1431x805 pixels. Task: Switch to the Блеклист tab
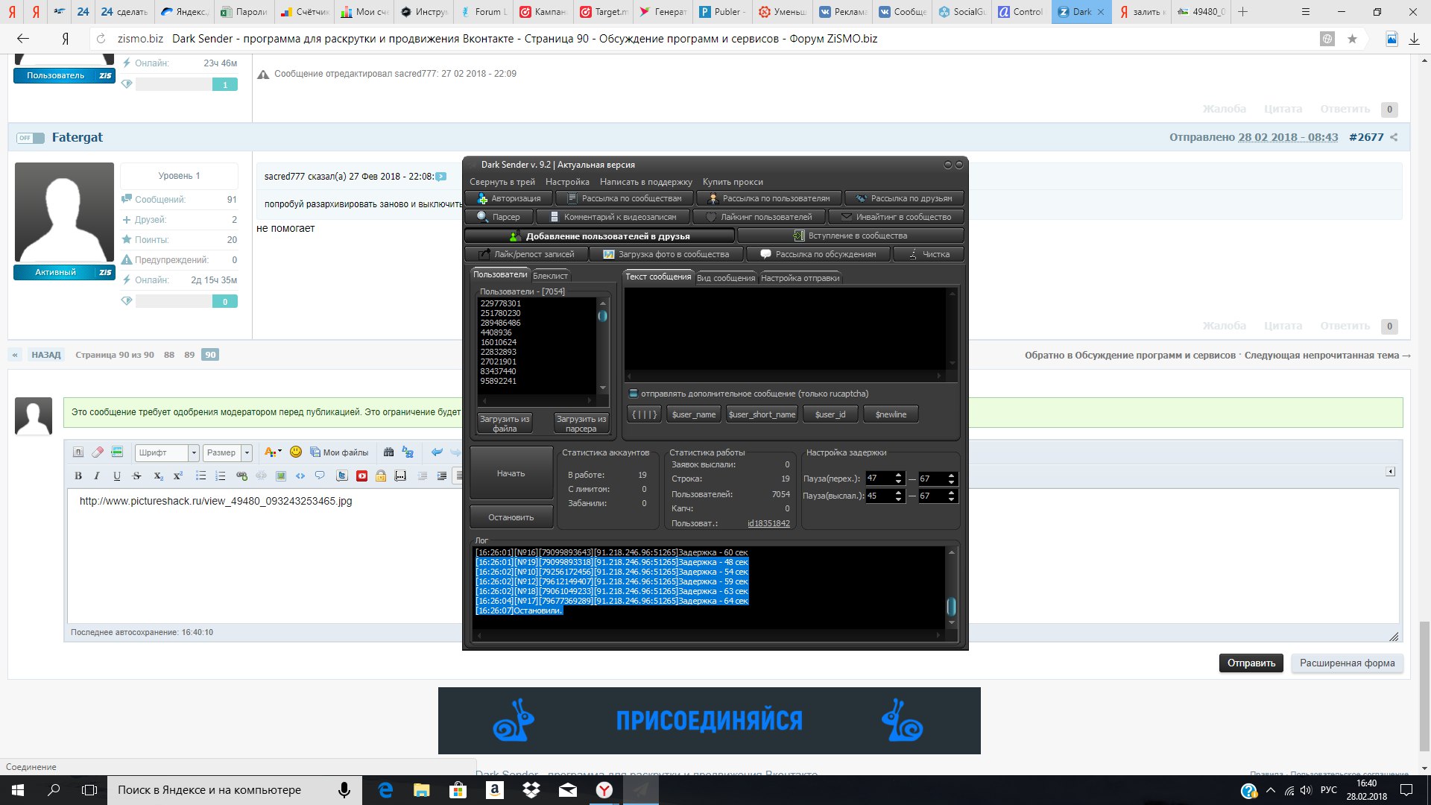[550, 276]
